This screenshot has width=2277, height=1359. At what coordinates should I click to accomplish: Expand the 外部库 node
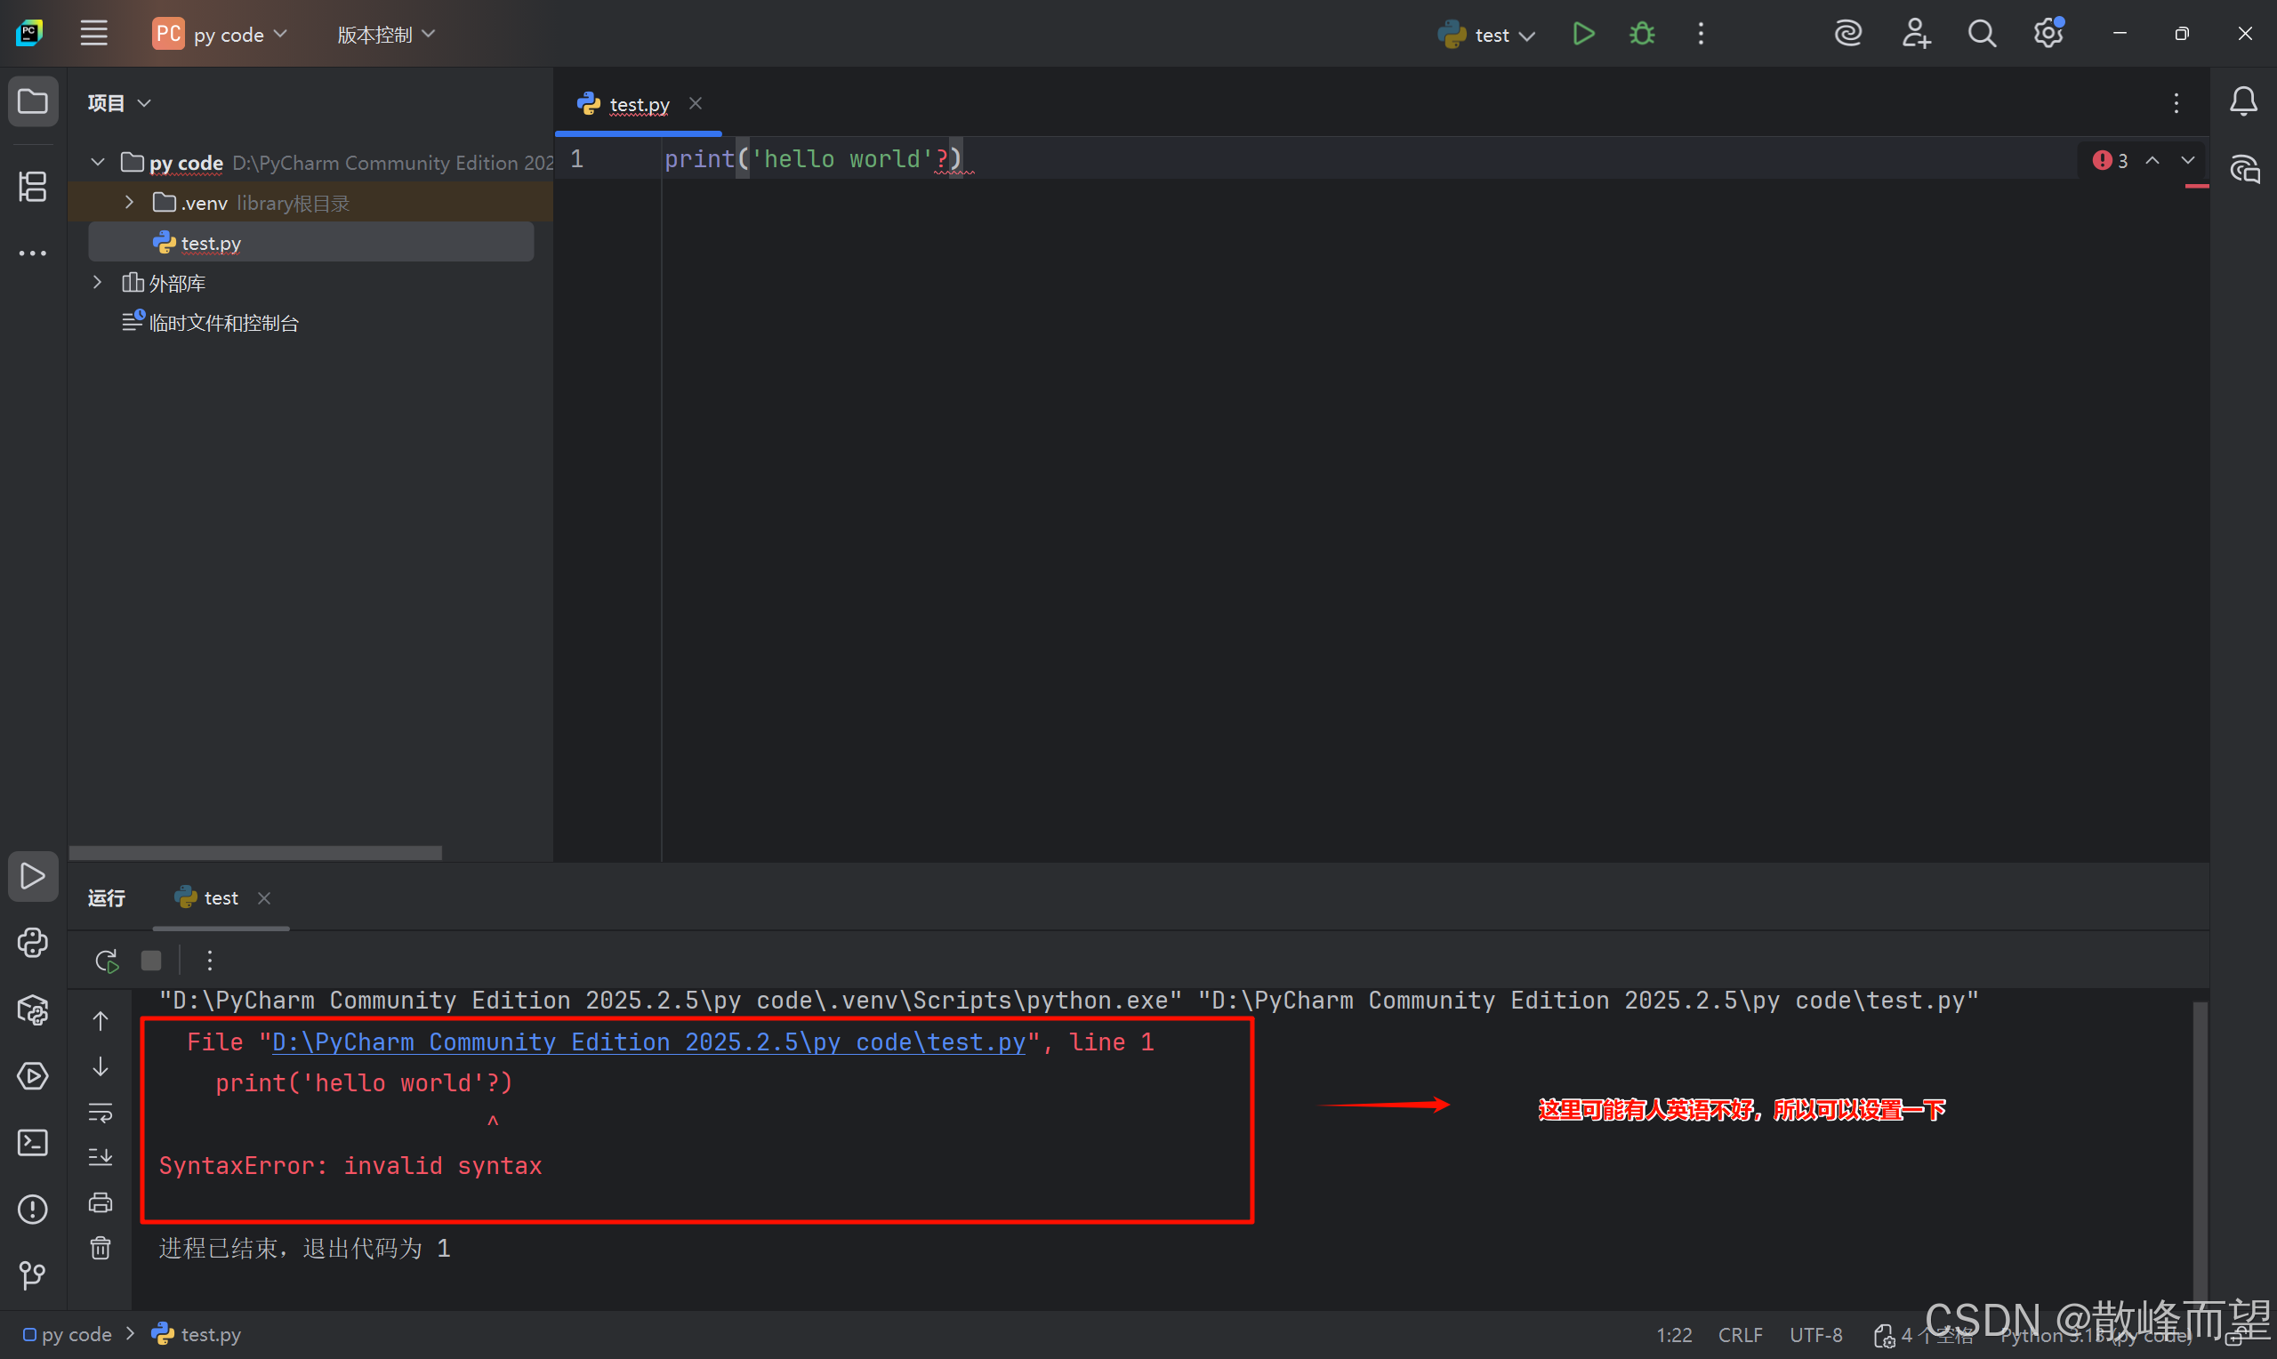coord(97,283)
